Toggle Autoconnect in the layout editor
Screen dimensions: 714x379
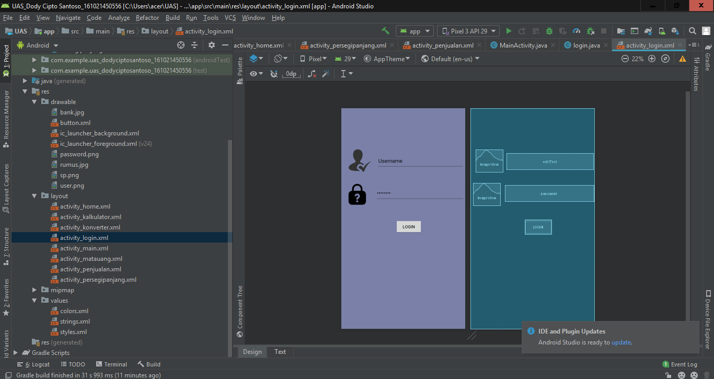[x=274, y=73]
